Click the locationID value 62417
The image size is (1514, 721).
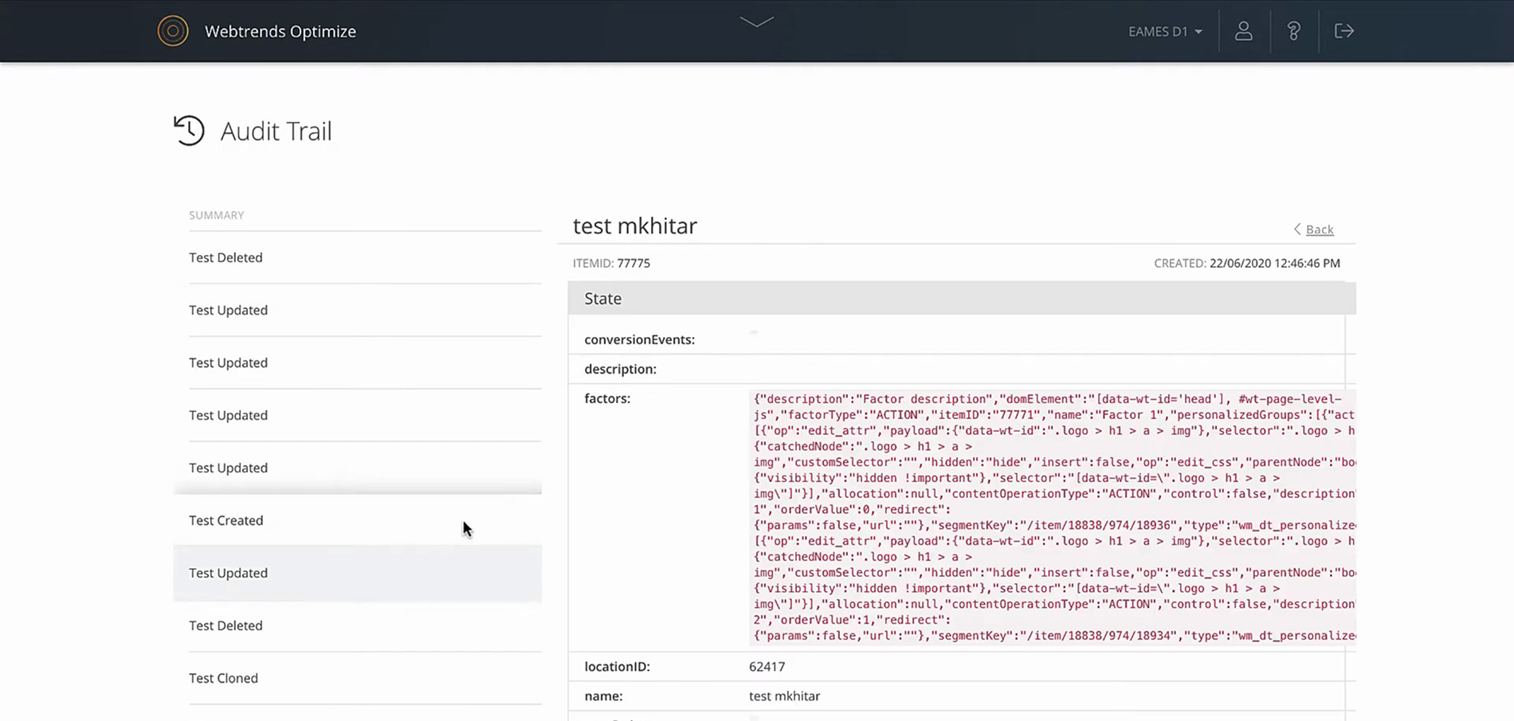point(767,667)
